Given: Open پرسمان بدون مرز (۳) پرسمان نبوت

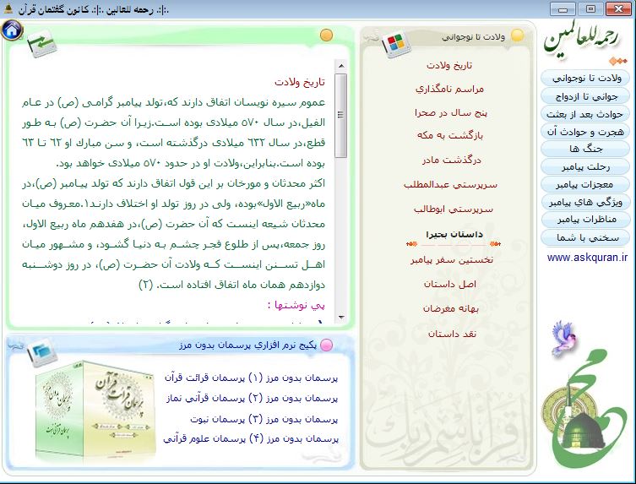Looking at the screenshot, I should 264,419.
